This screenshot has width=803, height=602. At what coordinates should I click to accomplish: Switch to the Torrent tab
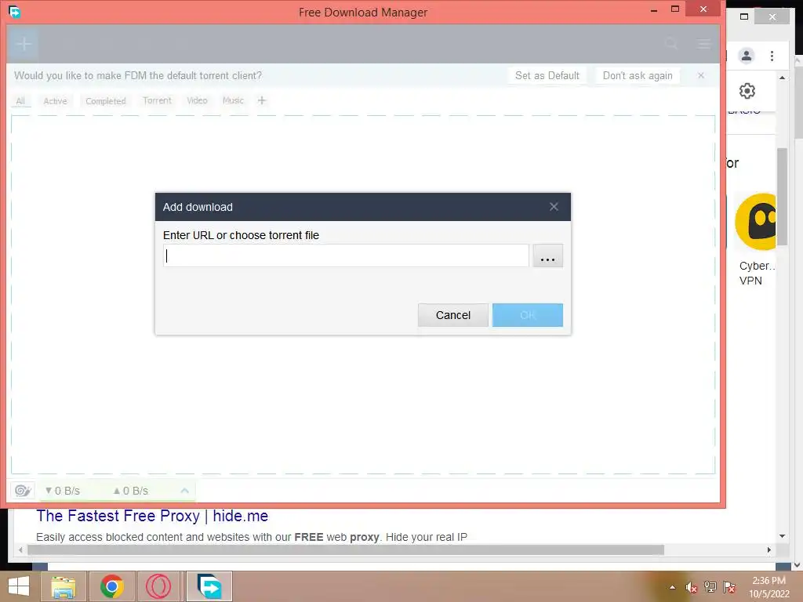(x=157, y=100)
